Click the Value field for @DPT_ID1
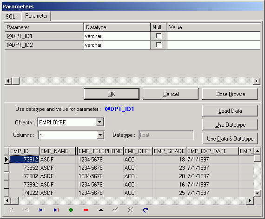 tap(213, 36)
